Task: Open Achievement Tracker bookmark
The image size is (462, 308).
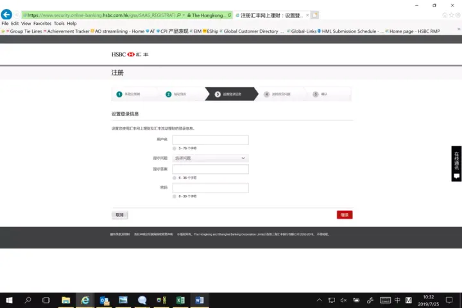Action: click(66, 31)
